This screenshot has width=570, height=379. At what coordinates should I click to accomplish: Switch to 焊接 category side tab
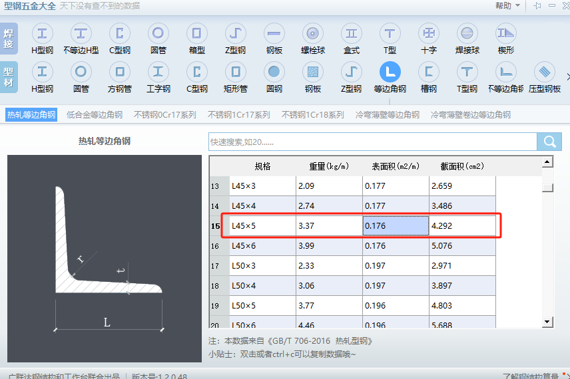point(9,39)
